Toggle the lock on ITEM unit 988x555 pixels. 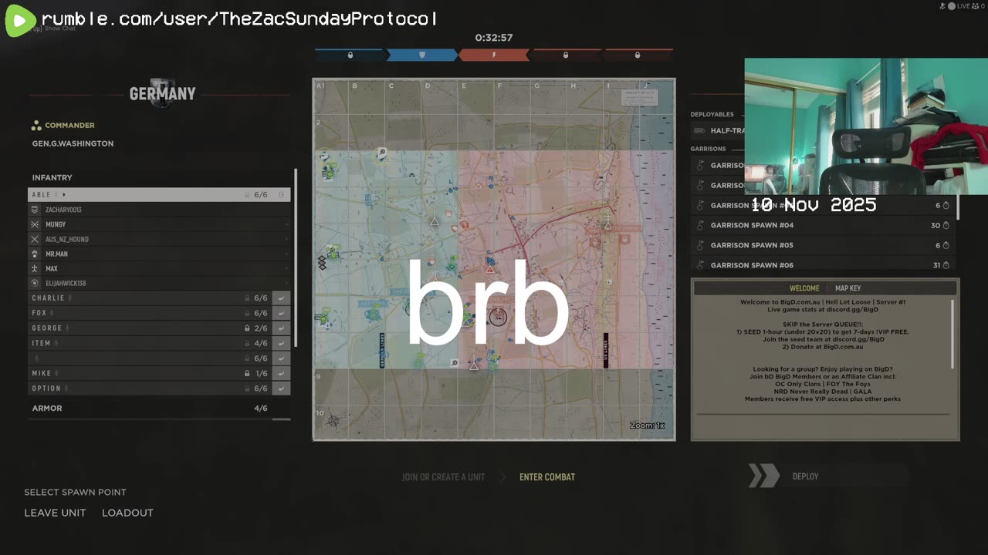point(247,343)
